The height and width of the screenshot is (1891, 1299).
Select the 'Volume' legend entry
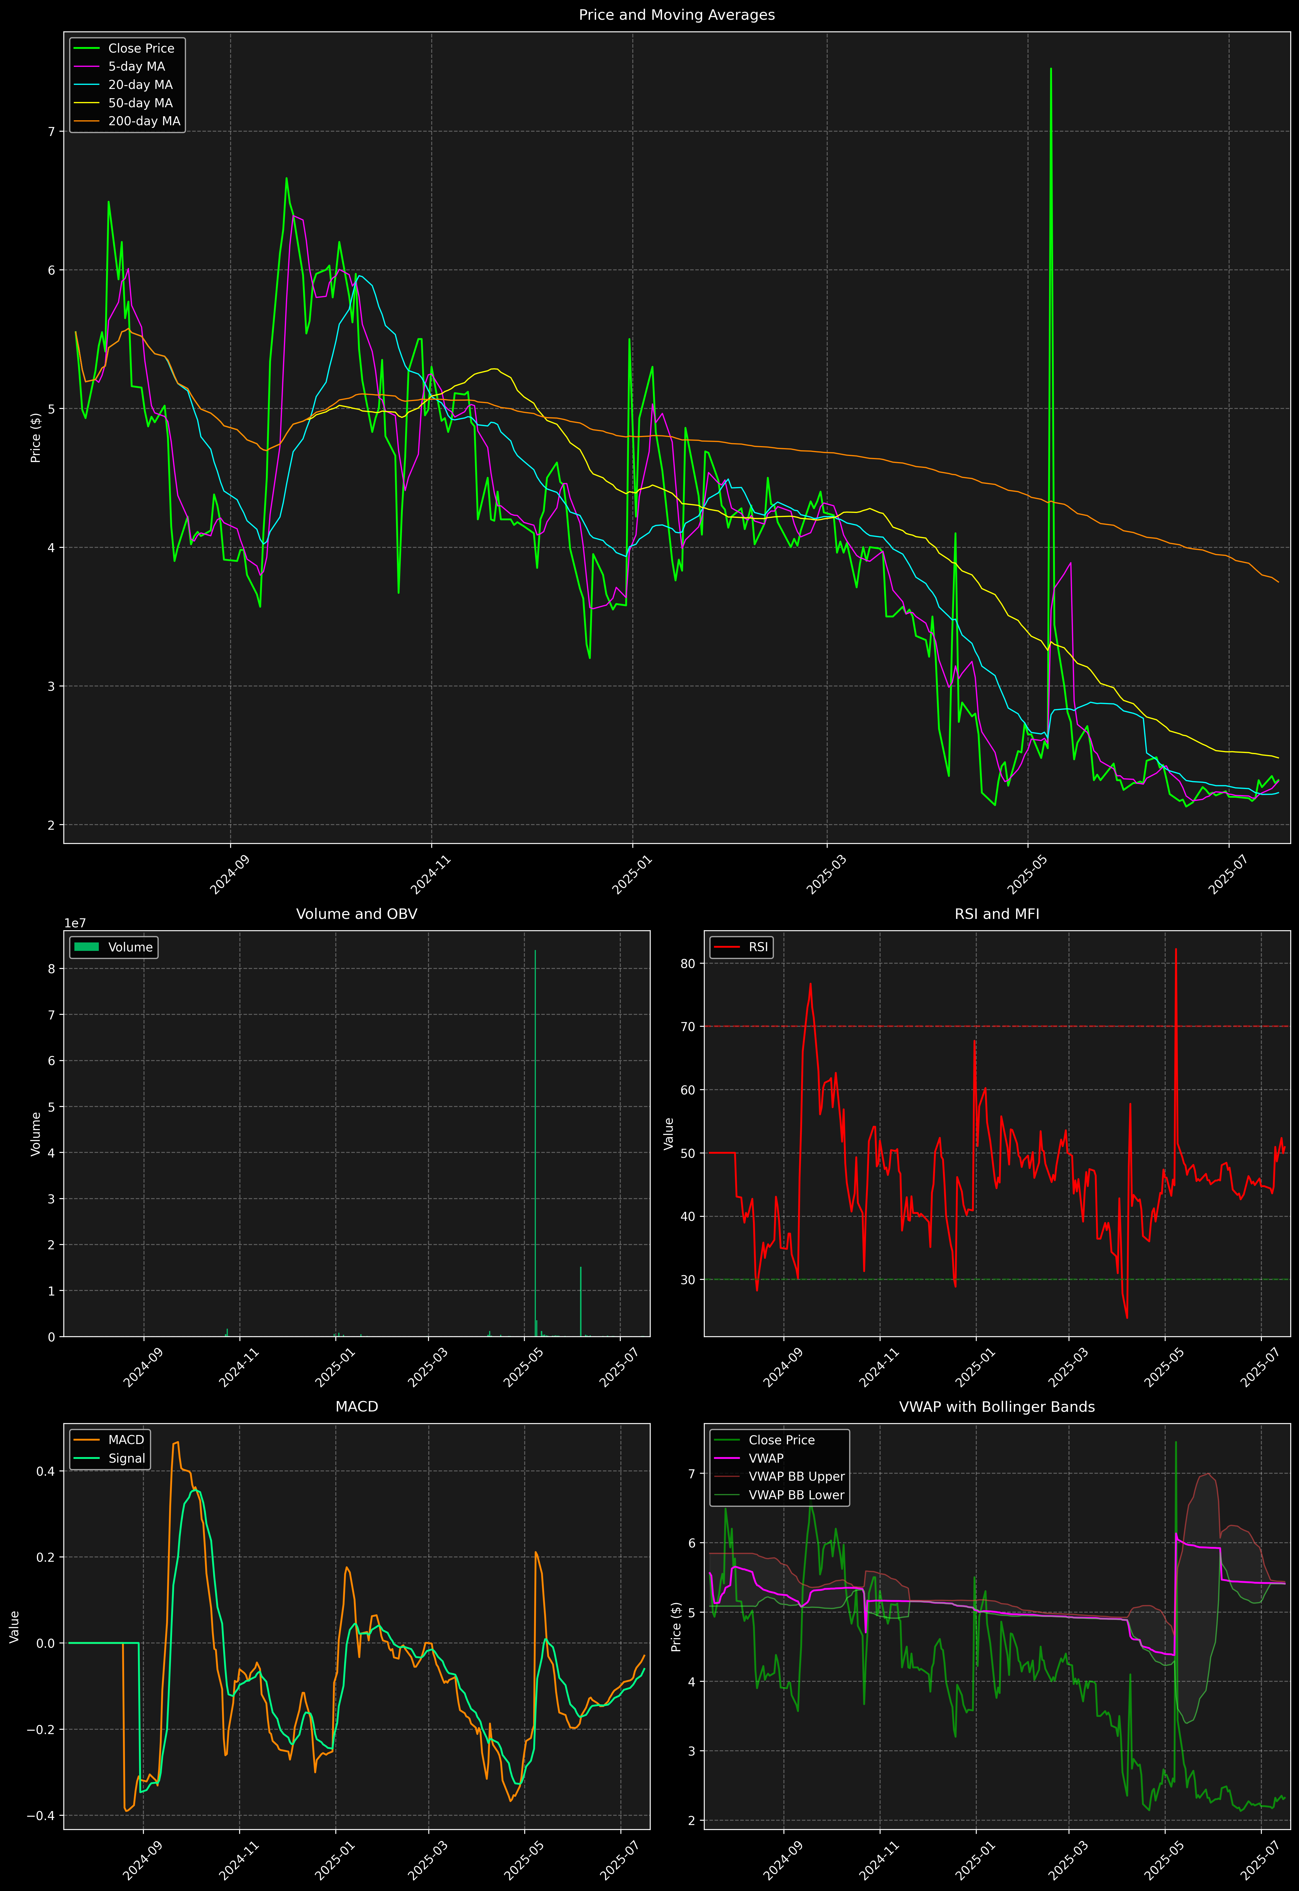point(114,947)
